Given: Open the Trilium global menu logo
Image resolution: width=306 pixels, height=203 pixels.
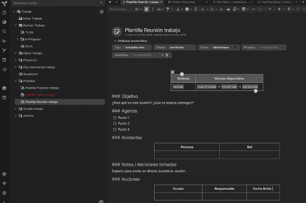Looking at the screenshot, I should pyautogui.click(x=4, y=3).
